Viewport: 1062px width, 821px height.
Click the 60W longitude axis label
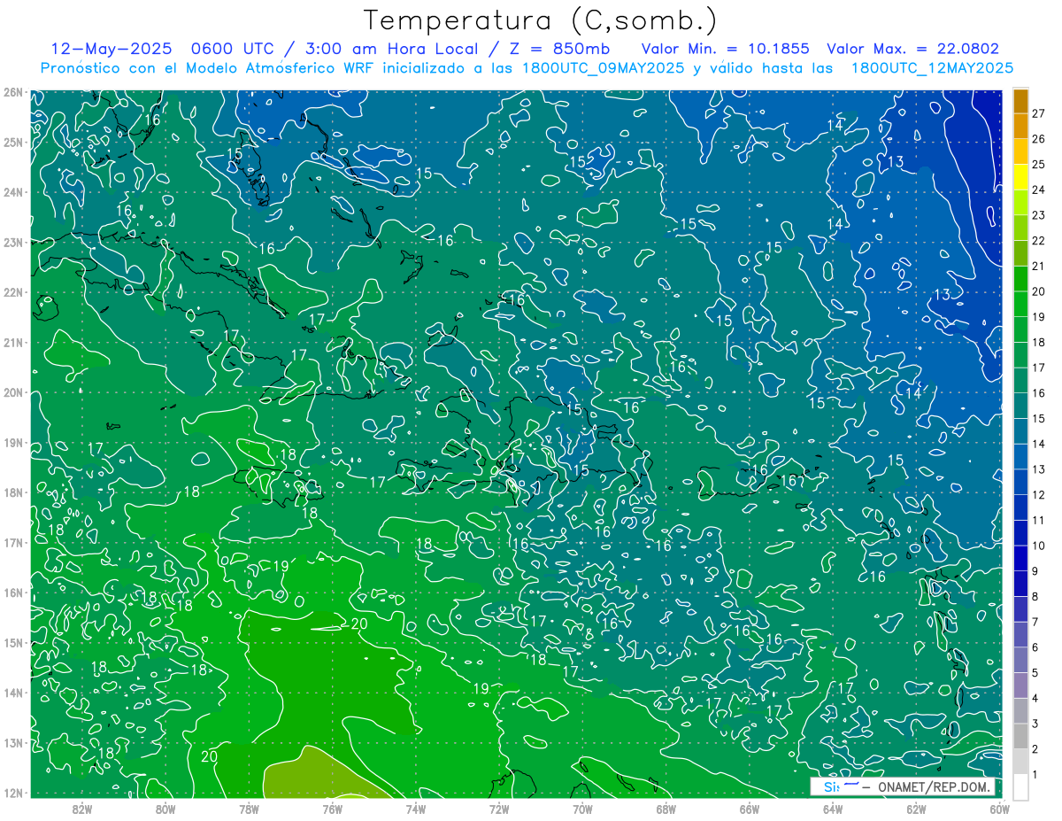coord(998,809)
